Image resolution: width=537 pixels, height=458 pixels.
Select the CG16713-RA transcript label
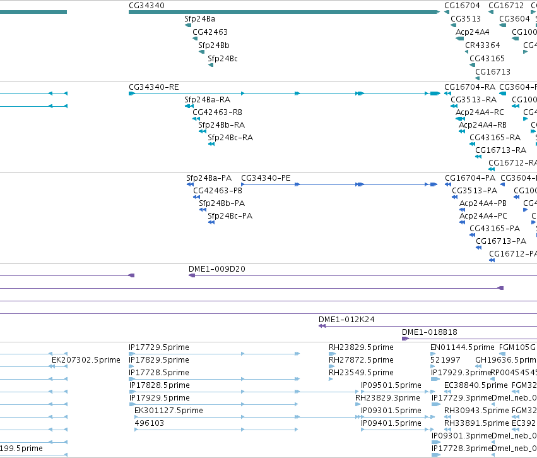coord(500,150)
